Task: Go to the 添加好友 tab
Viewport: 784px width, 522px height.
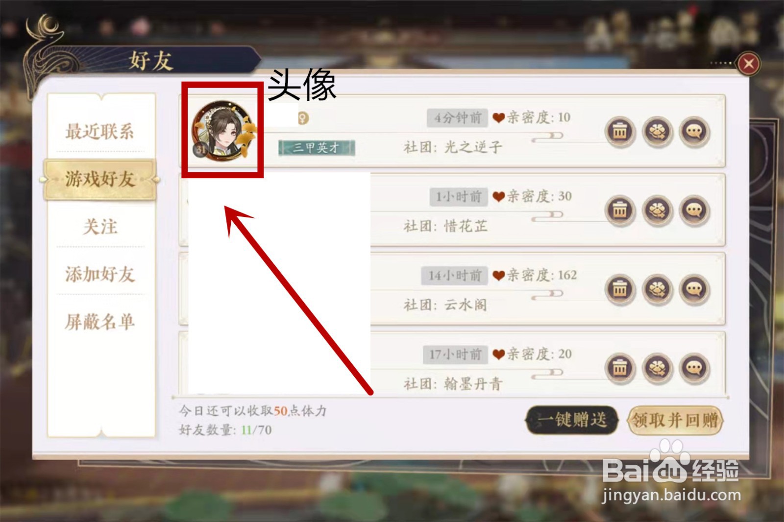Action: (100, 274)
